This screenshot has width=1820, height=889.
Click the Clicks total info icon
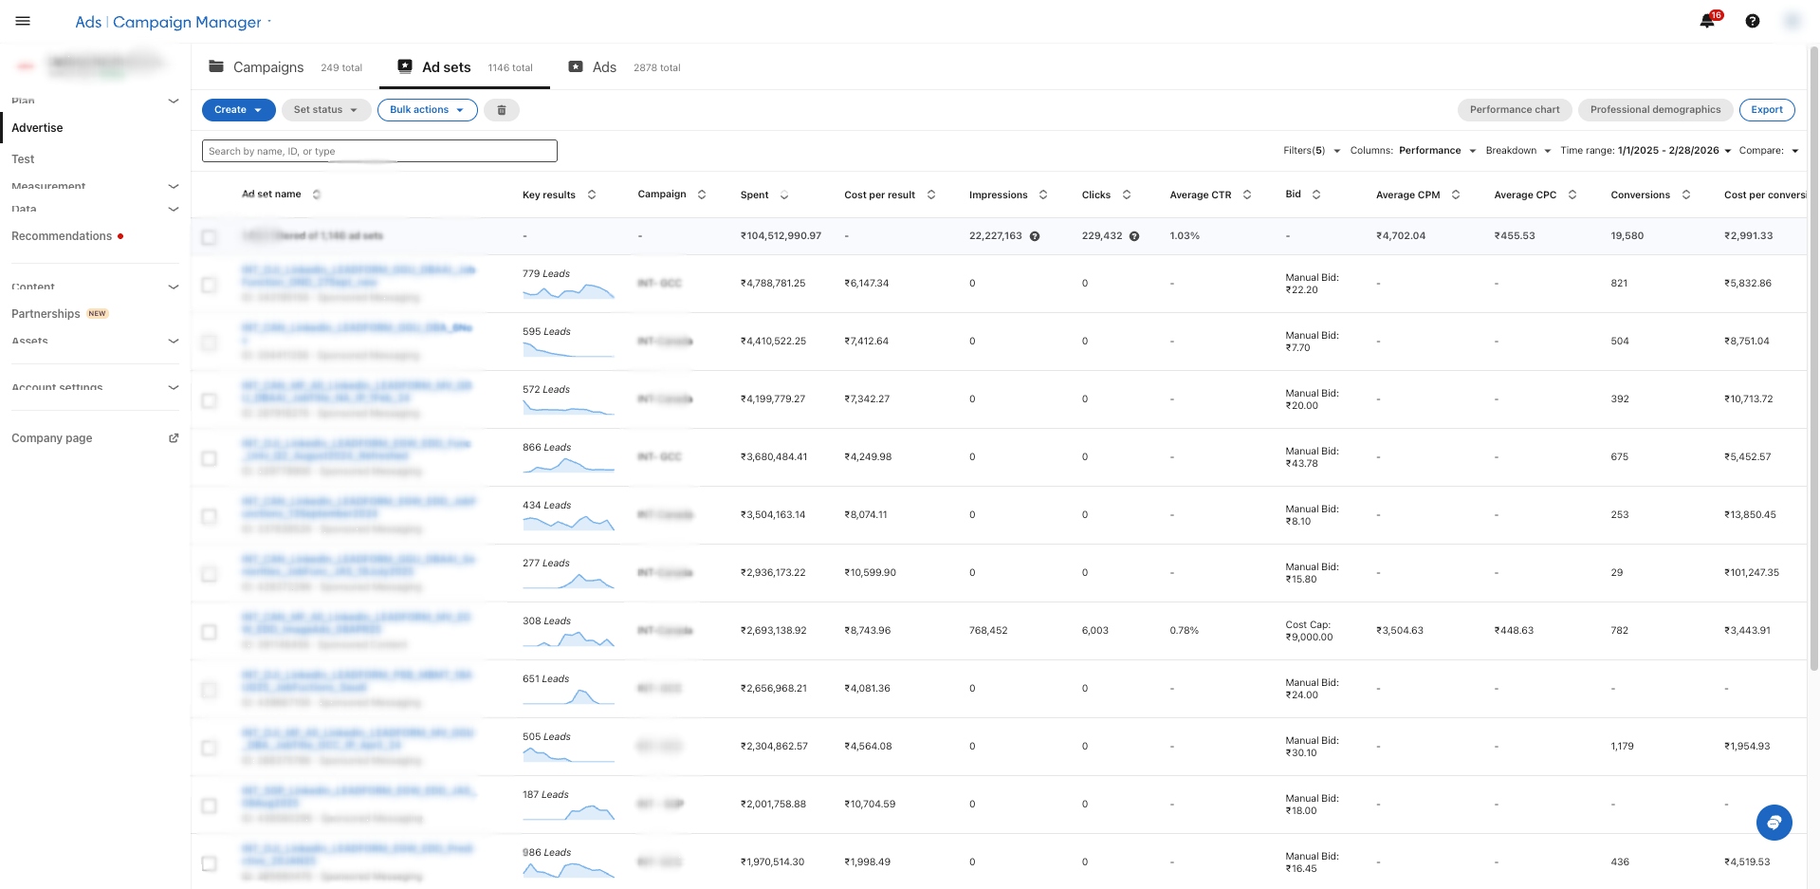(x=1134, y=236)
